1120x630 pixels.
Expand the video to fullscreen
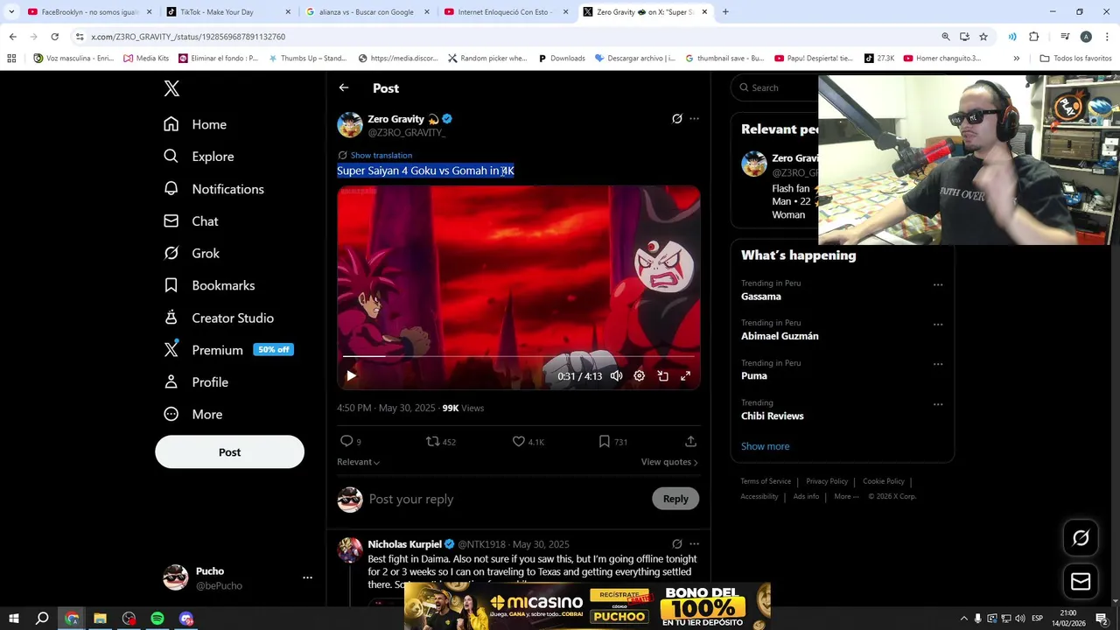tap(686, 376)
